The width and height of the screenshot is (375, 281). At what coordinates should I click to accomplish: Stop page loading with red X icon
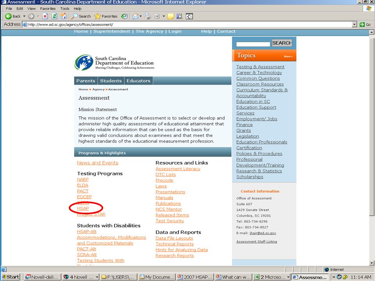tap(45, 16)
